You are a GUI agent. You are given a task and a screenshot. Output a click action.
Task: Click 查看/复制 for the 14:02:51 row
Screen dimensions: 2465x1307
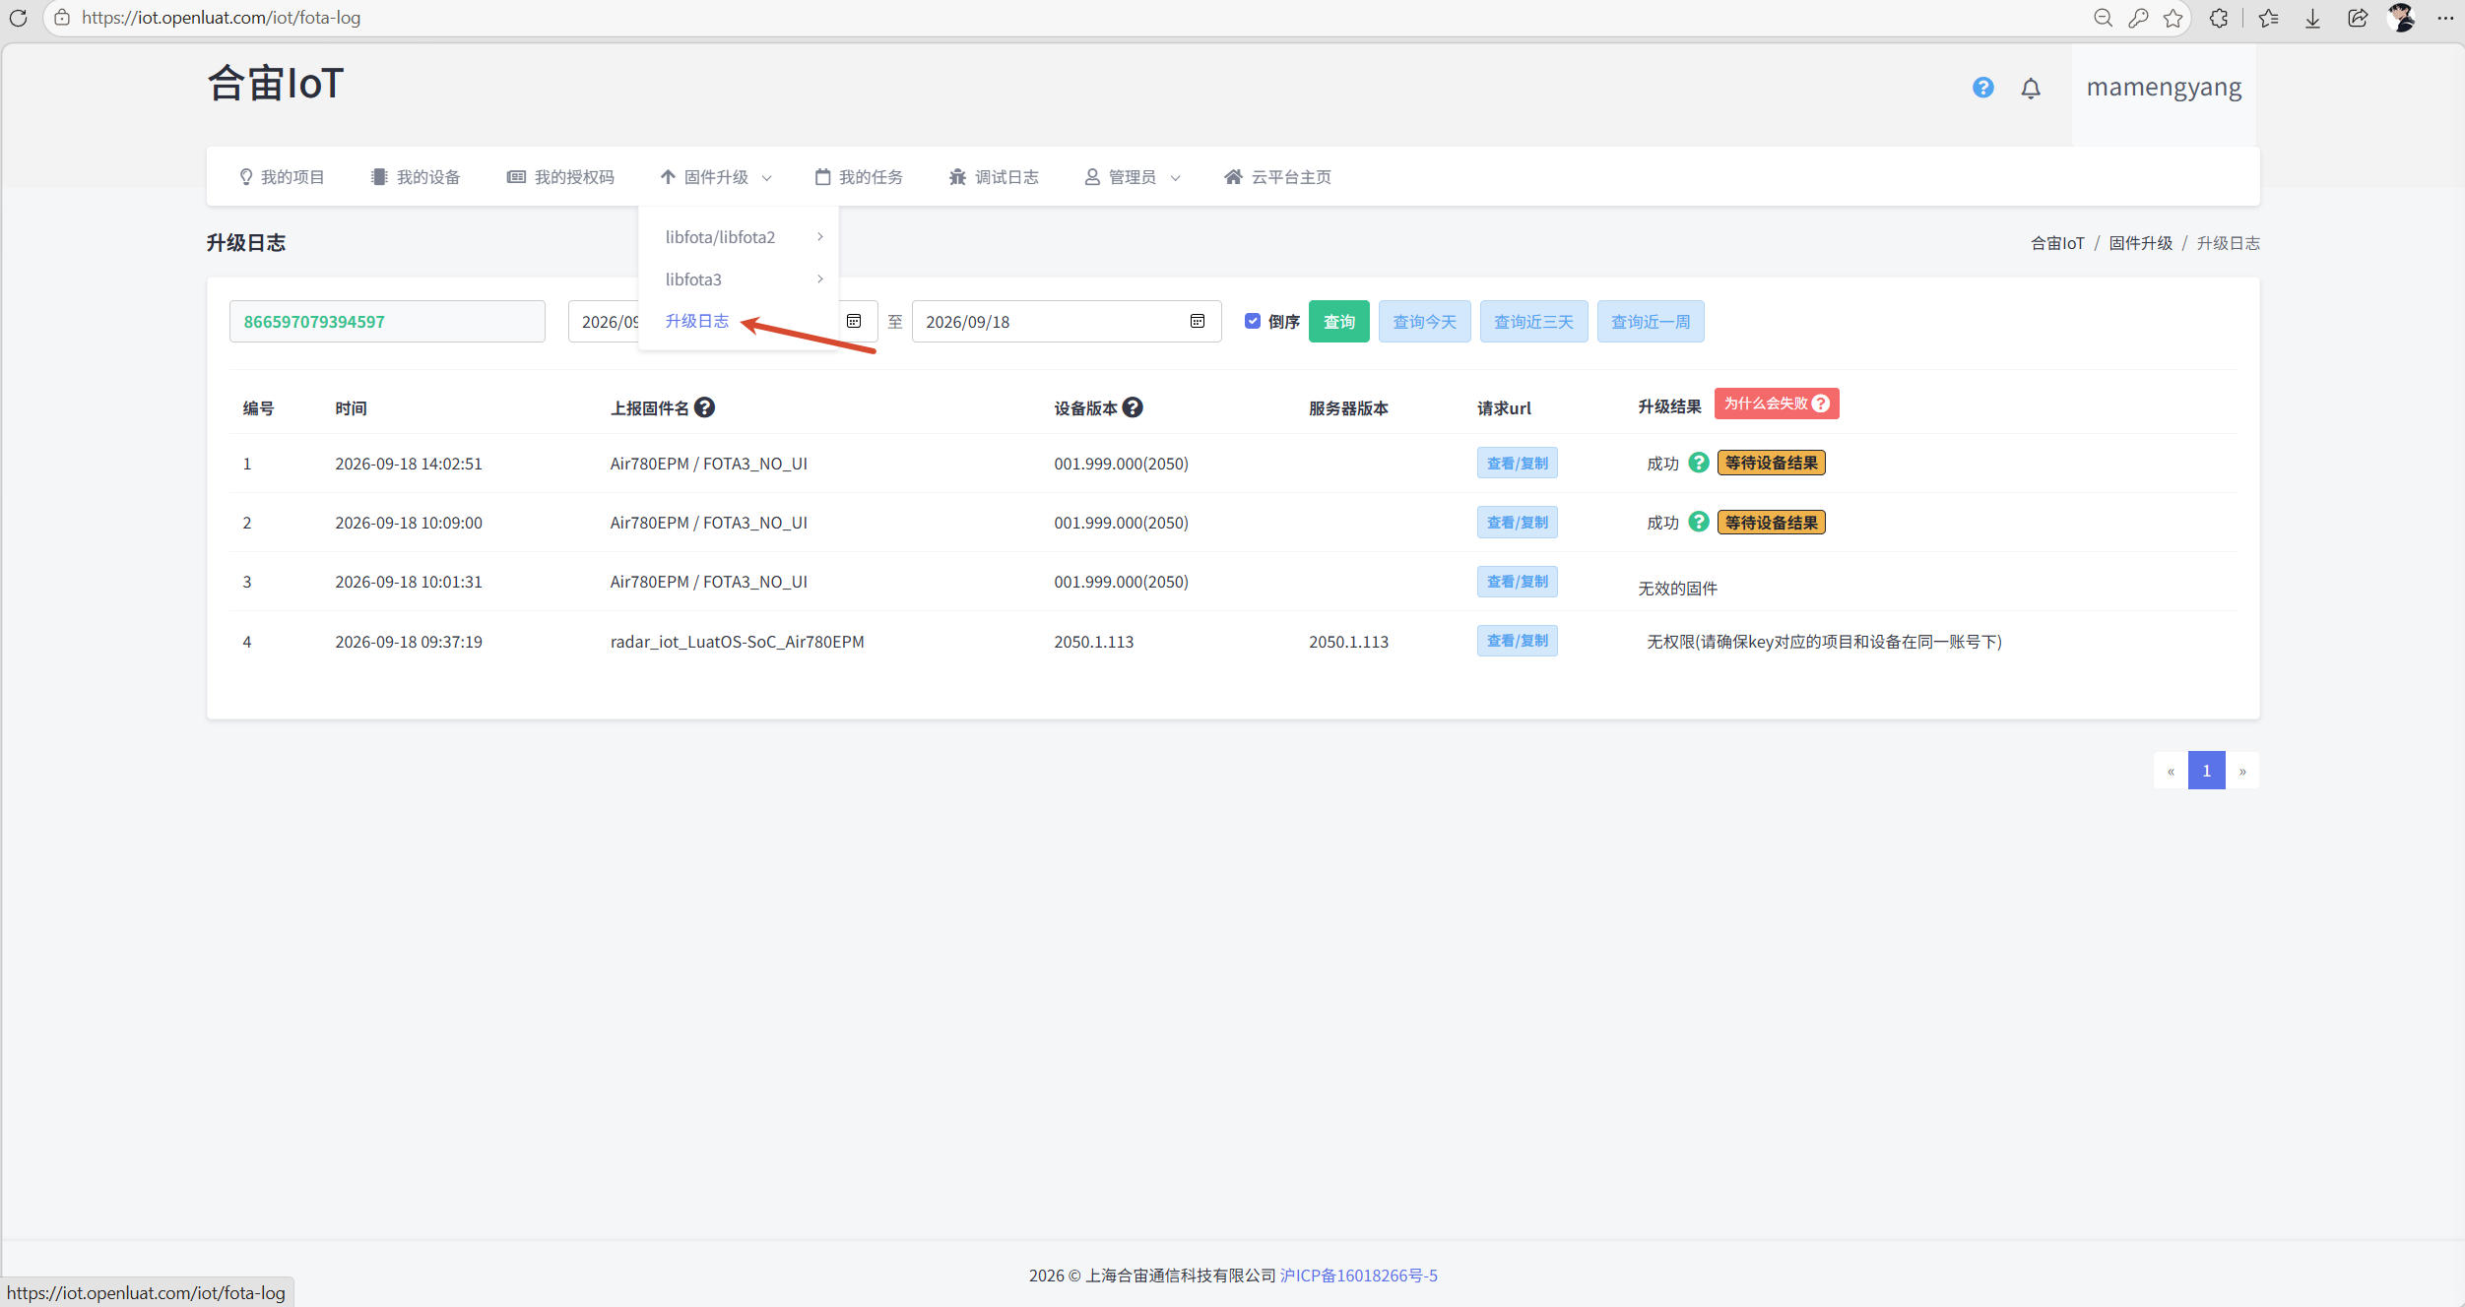tap(1518, 463)
